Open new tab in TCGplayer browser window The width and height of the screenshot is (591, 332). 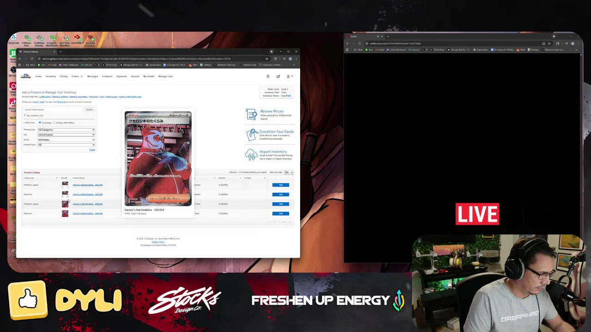point(60,52)
